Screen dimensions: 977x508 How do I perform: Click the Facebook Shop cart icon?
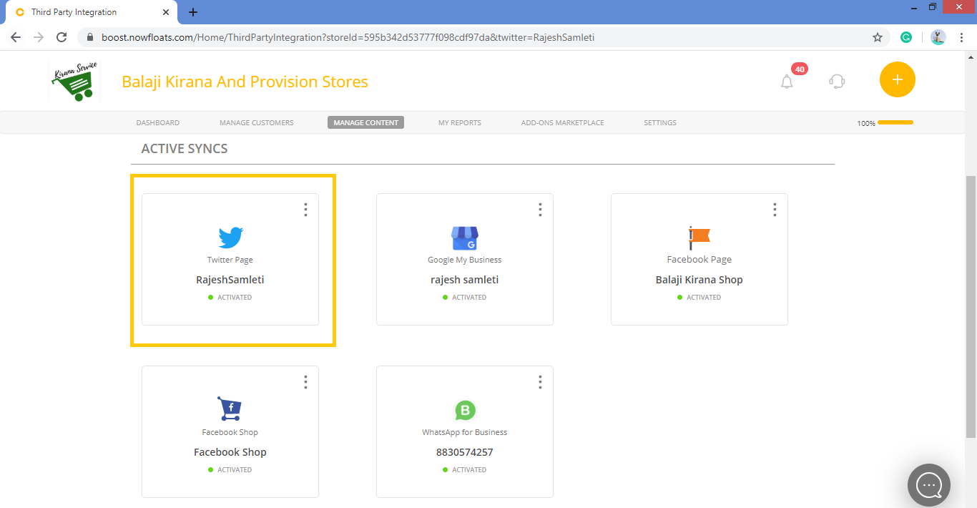click(230, 409)
